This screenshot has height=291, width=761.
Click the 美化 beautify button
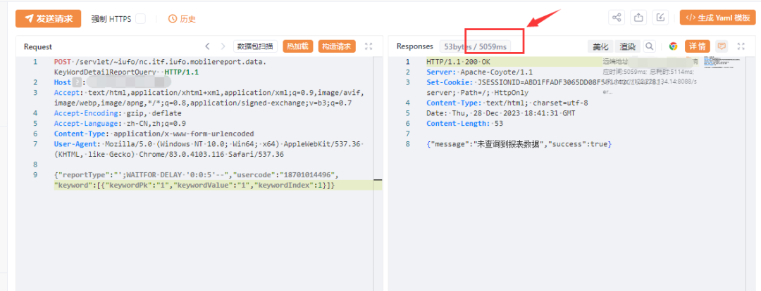(x=600, y=46)
